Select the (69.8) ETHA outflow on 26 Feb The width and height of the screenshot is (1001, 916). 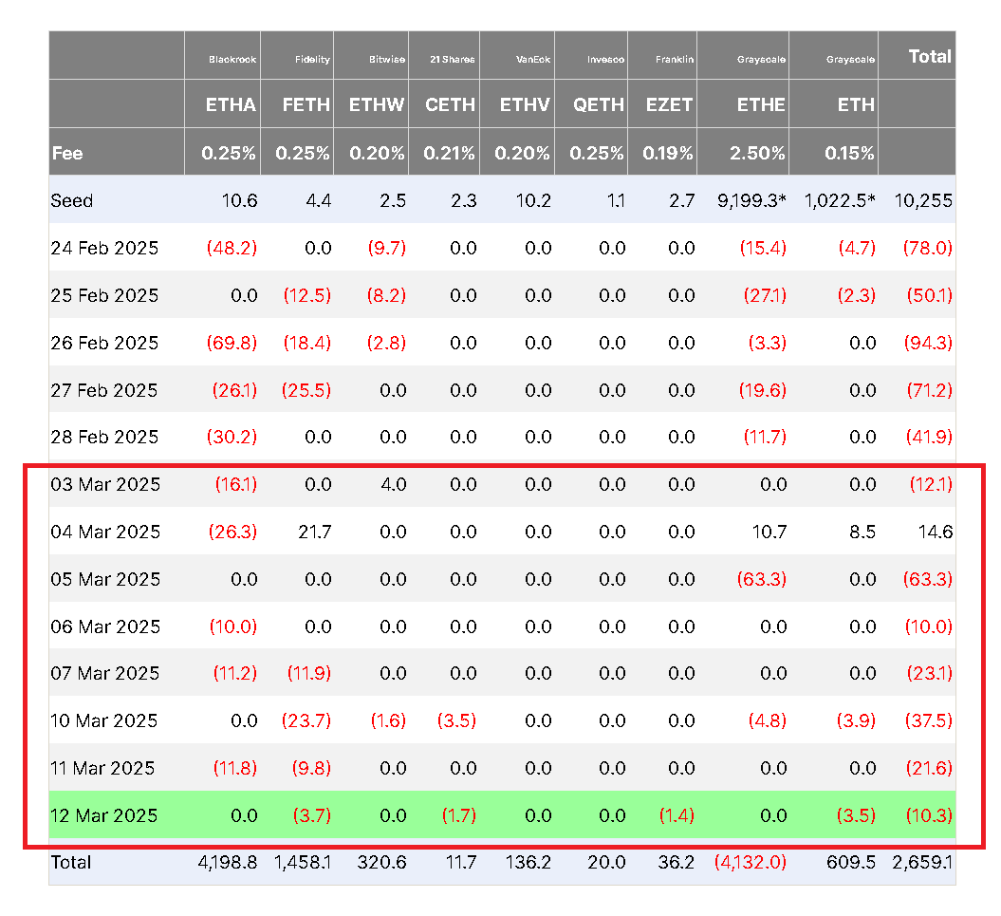coord(232,343)
